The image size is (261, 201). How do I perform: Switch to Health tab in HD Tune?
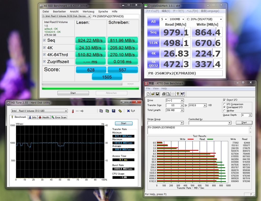coord(44,117)
